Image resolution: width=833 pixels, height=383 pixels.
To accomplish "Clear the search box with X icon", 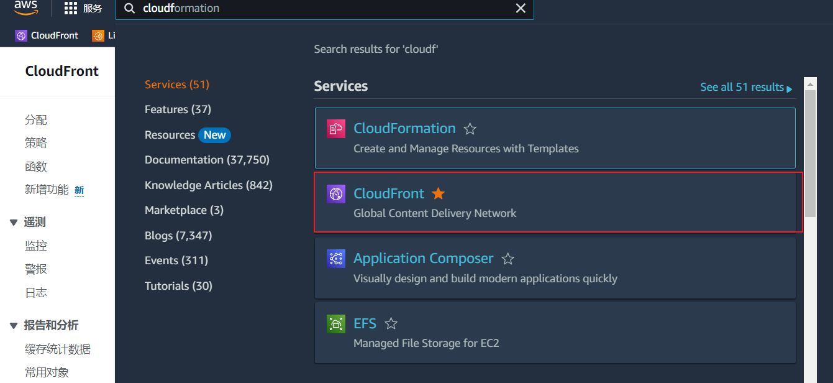I will click(521, 8).
